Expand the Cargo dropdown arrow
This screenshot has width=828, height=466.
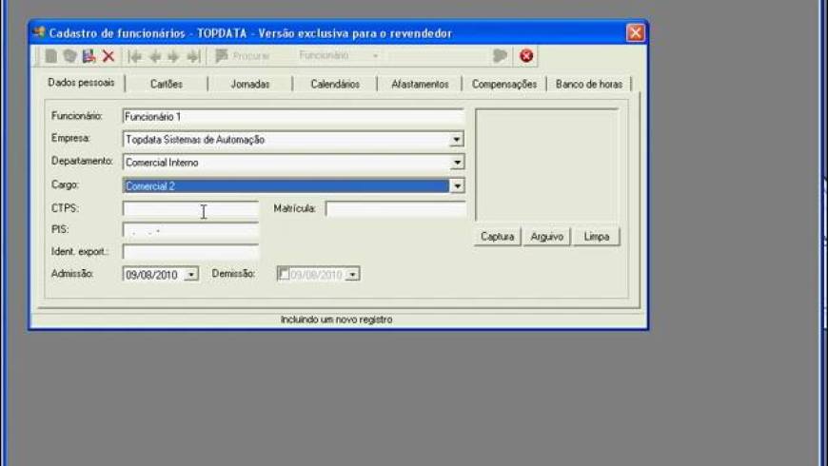pos(457,185)
